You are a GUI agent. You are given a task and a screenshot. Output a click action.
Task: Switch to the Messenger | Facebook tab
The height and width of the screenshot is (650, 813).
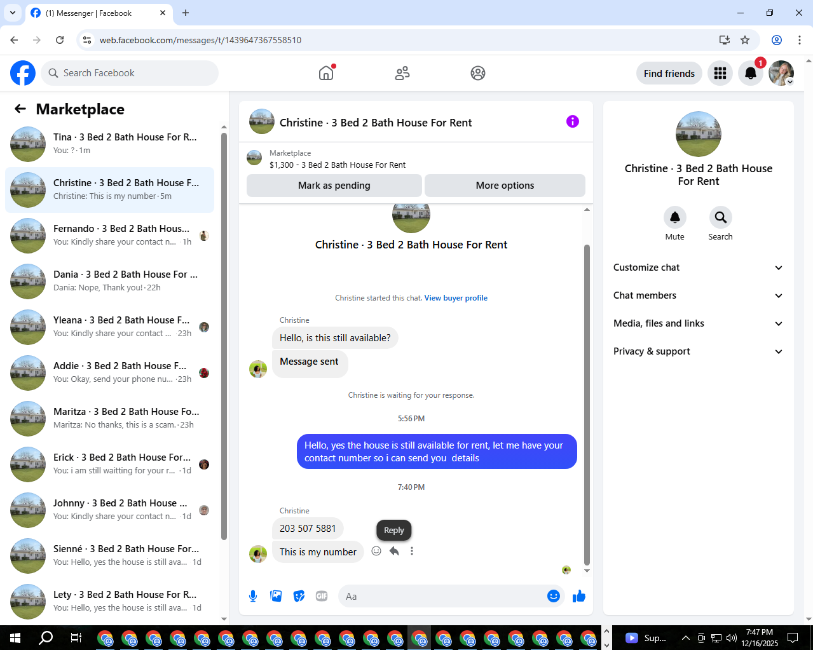[x=99, y=13]
